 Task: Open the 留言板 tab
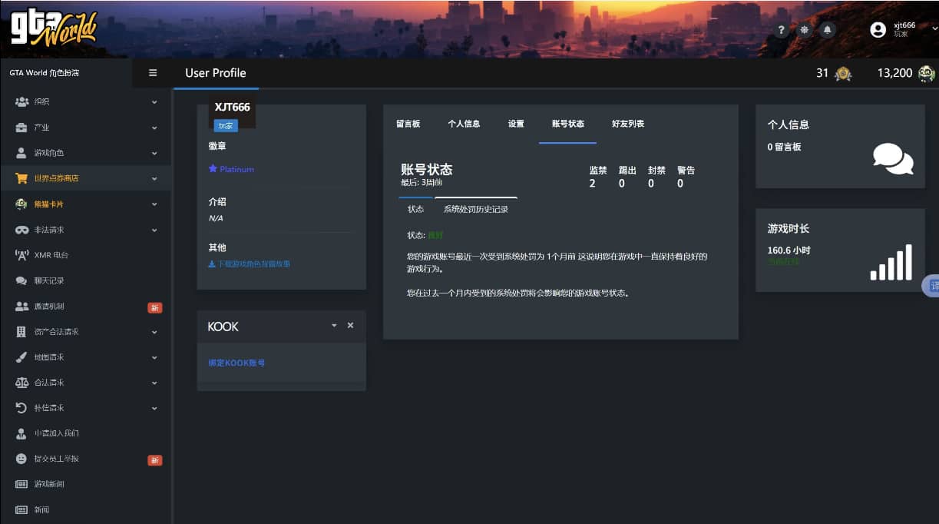[x=408, y=124]
